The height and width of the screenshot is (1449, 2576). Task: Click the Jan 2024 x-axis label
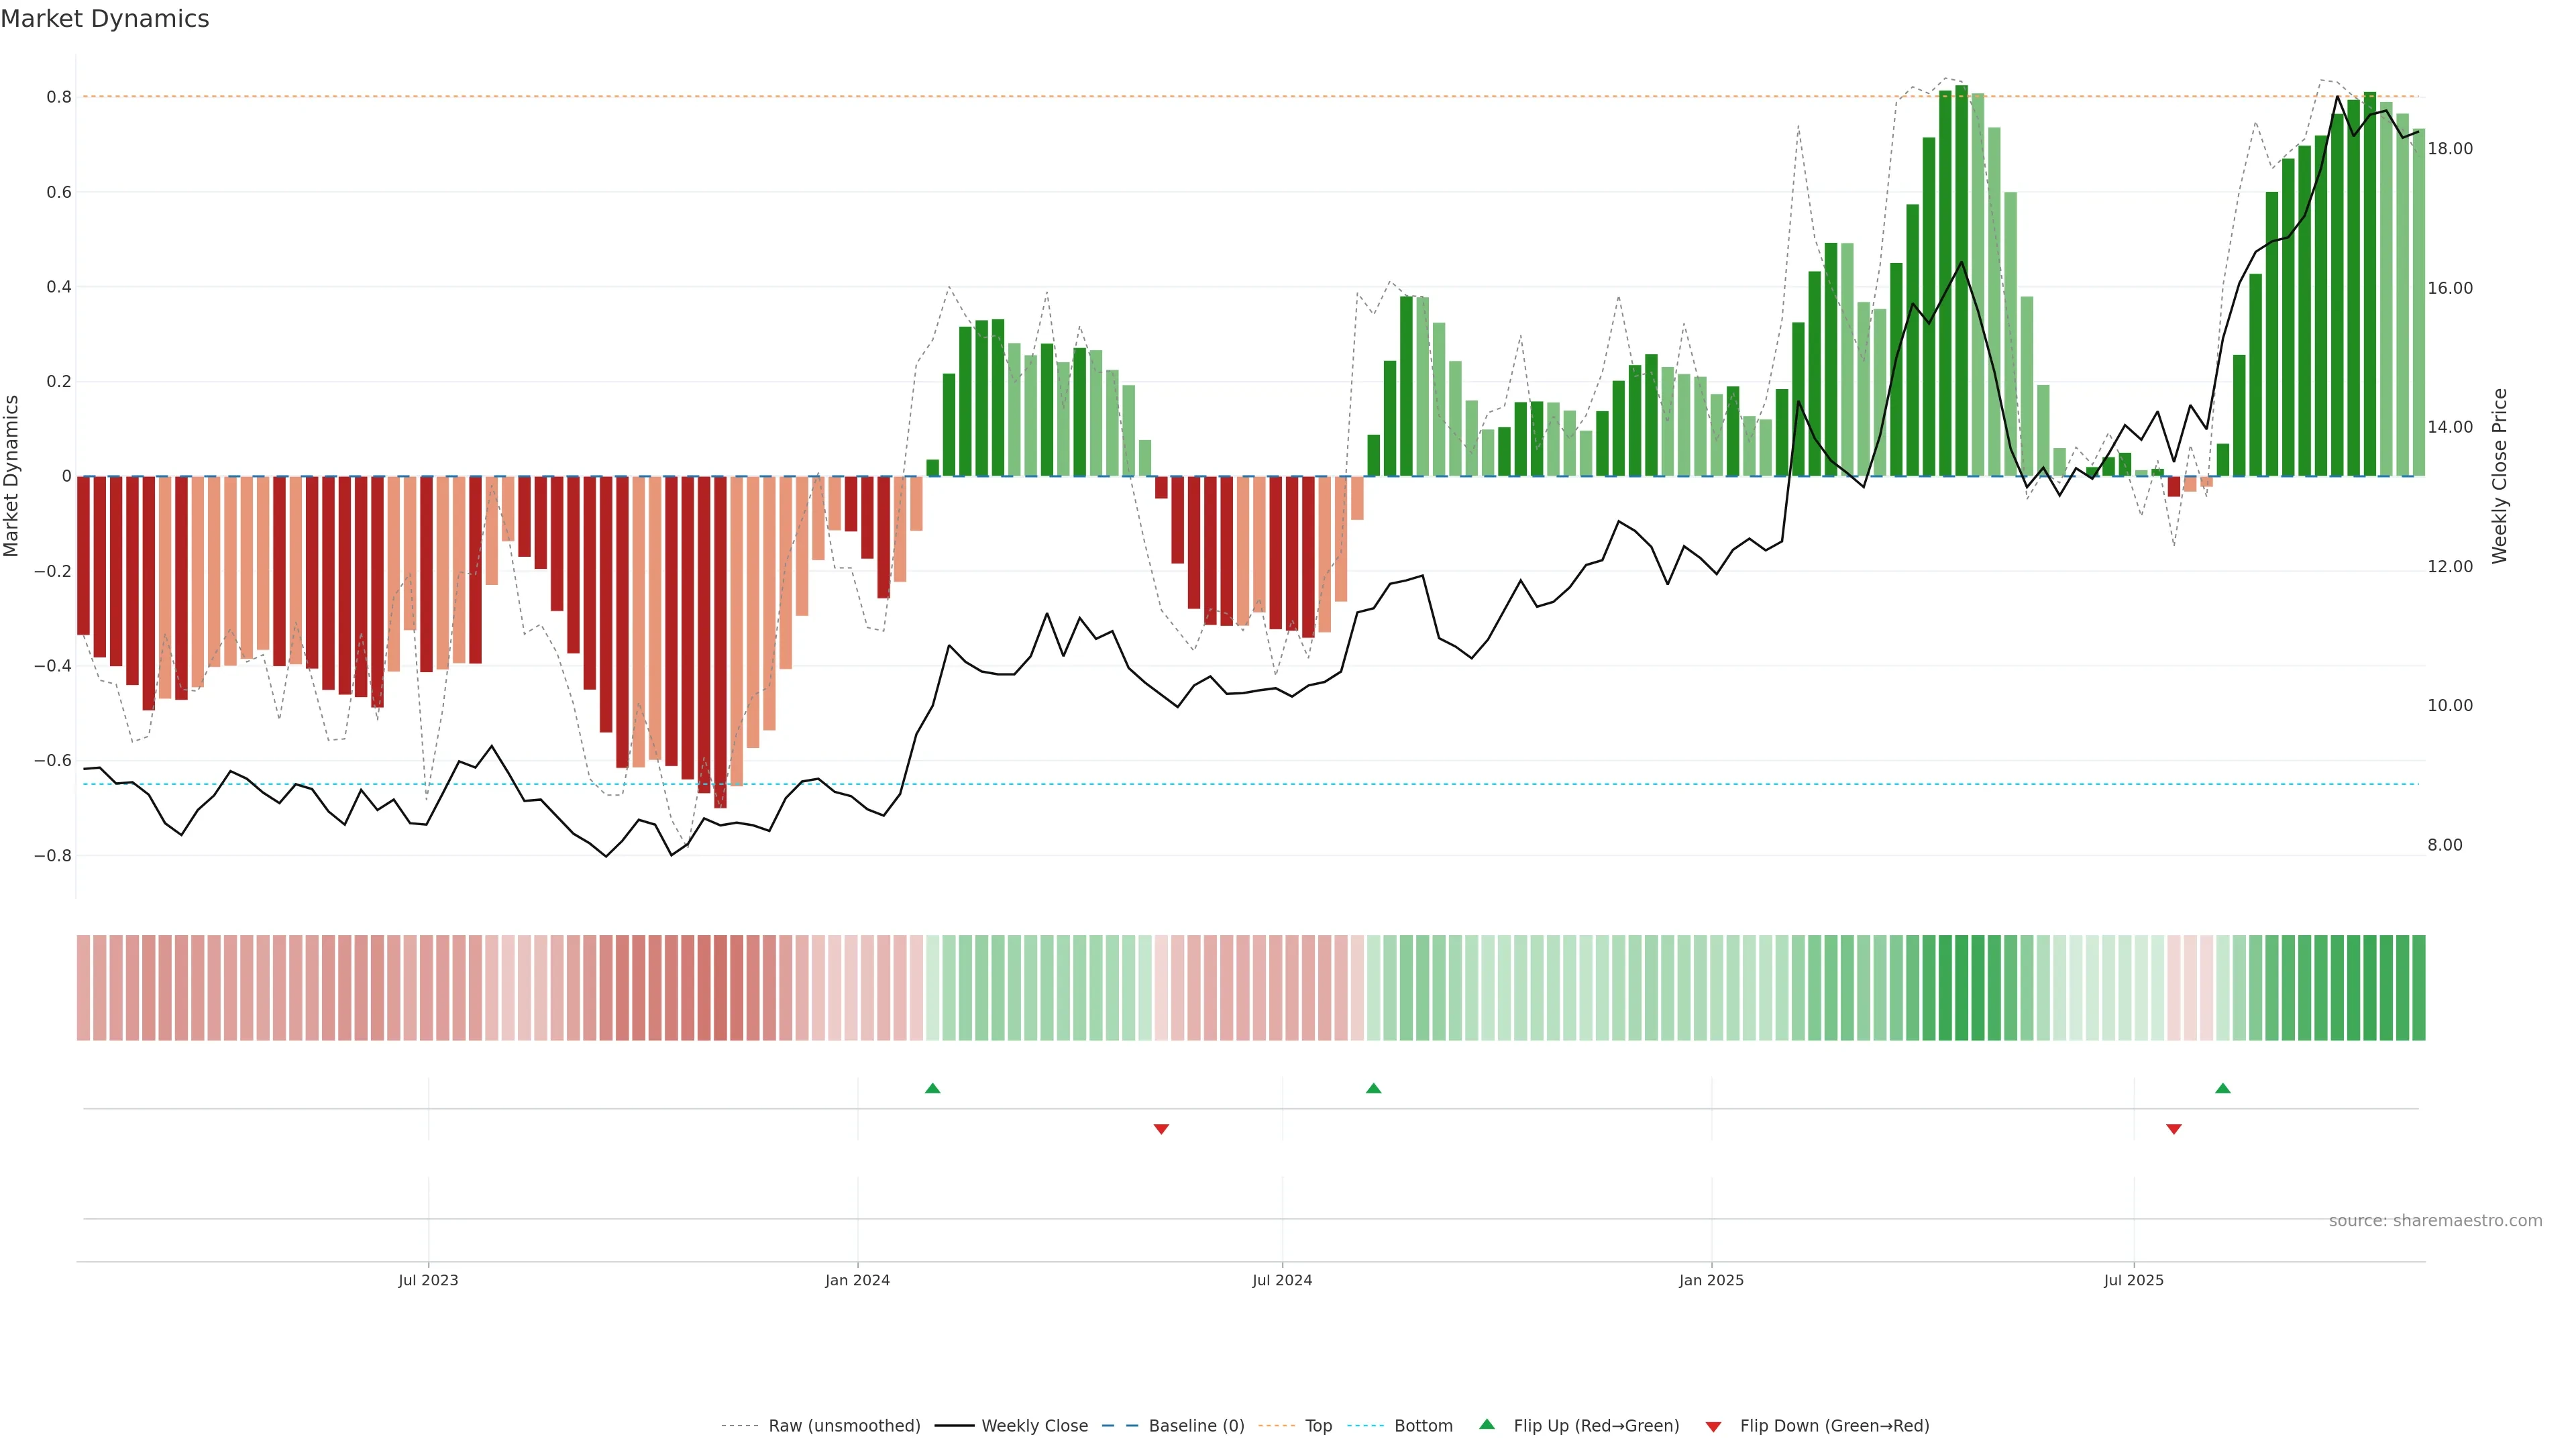tap(857, 1280)
